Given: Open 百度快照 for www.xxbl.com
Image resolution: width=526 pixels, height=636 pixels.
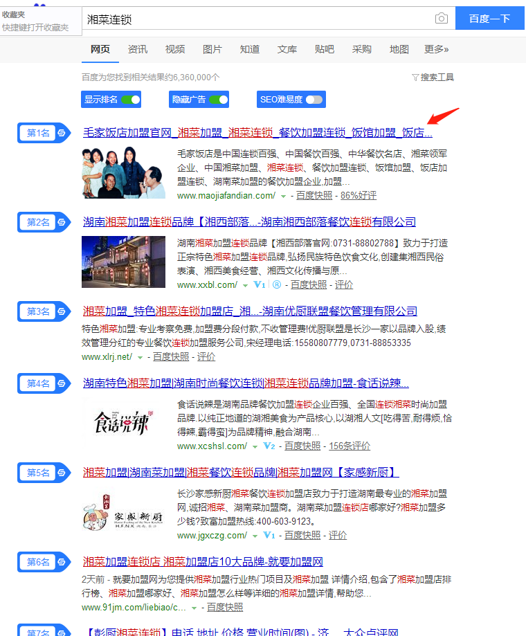Looking at the screenshot, I should [309, 284].
